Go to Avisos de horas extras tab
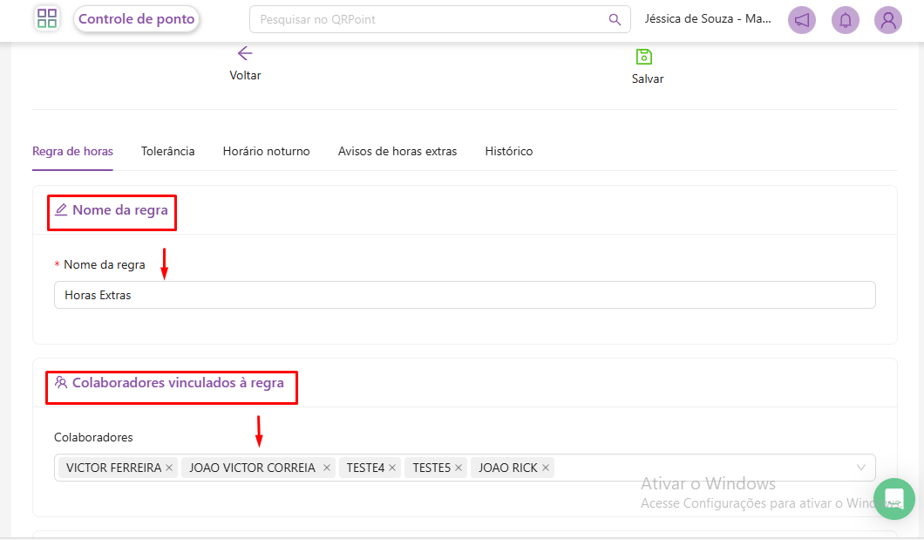 pyautogui.click(x=397, y=151)
